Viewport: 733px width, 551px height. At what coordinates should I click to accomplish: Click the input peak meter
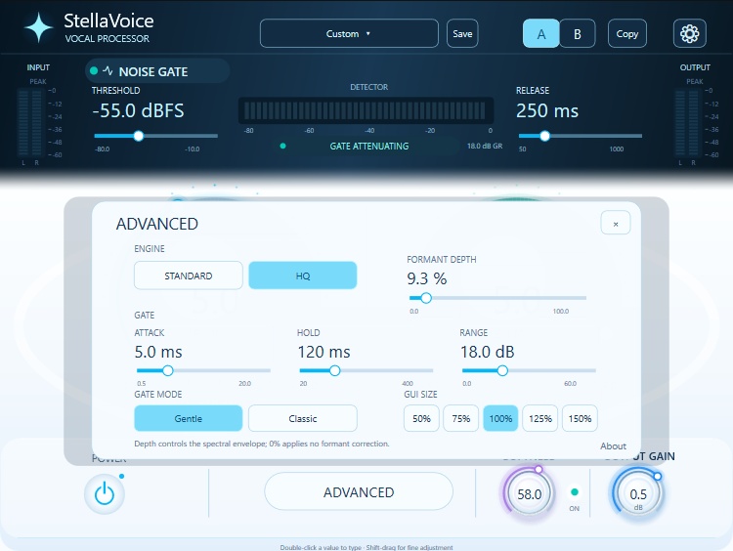pos(29,122)
